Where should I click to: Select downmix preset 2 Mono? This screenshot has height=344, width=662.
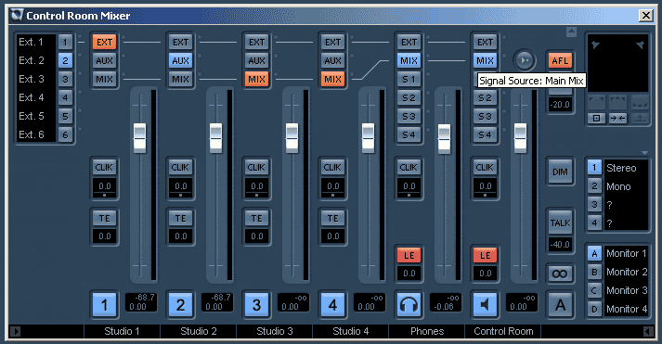tap(594, 186)
